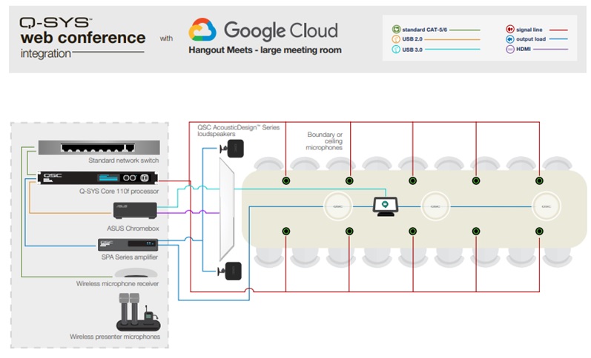Click the orange line swatch beside USB 2.0
The width and height of the screenshot is (591, 358).
pyautogui.click(x=452, y=39)
